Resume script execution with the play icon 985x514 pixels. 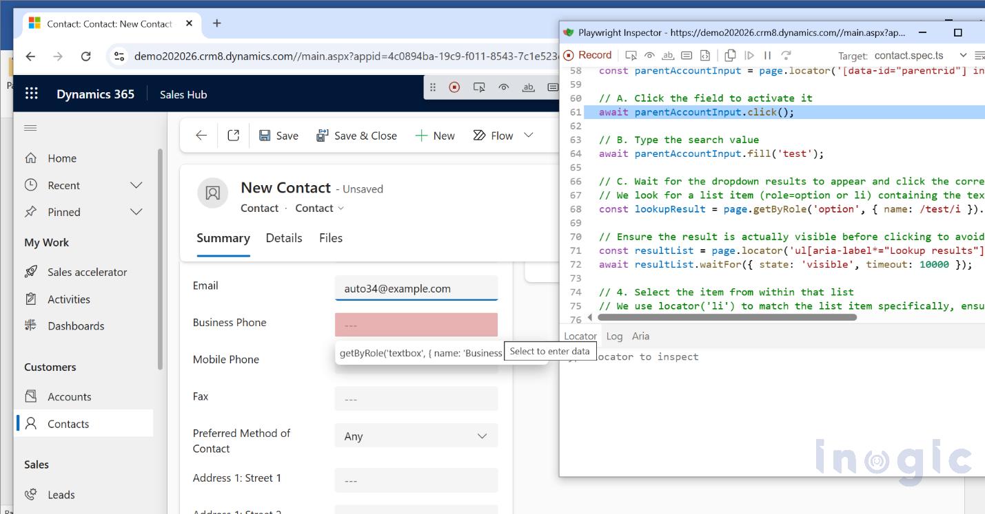pyautogui.click(x=751, y=54)
